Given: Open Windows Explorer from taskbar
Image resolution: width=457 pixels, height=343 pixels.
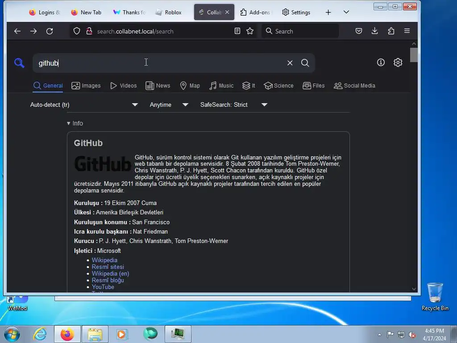Looking at the screenshot, I should (95, 334).
